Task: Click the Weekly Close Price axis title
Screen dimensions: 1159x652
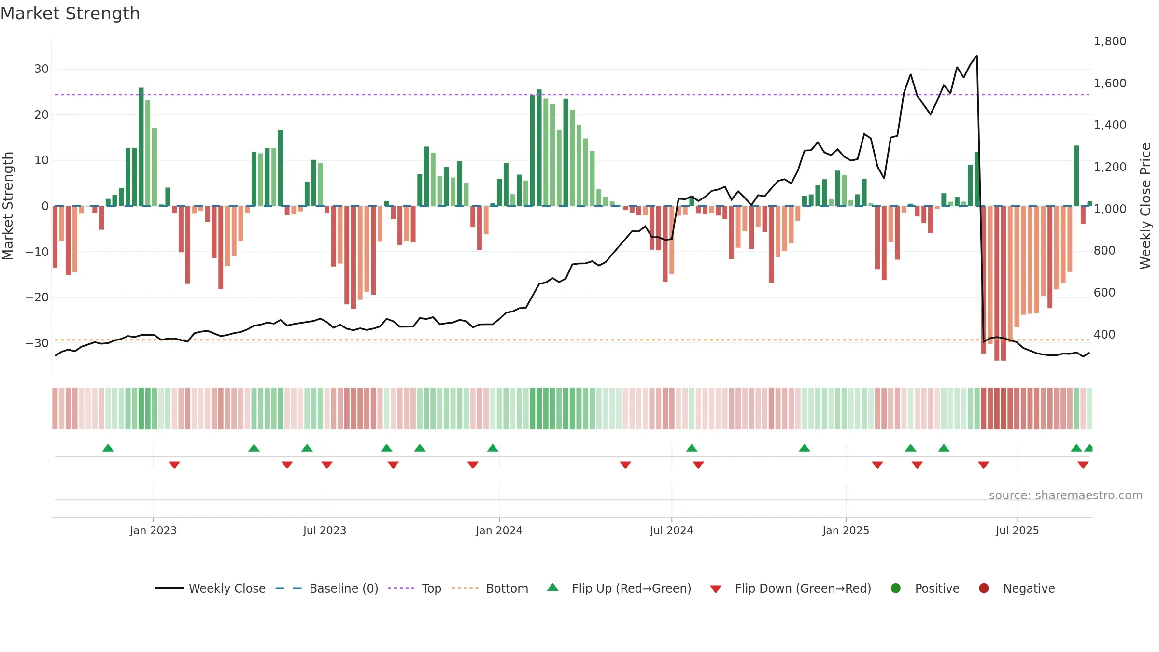Action: pos(1145,206)
